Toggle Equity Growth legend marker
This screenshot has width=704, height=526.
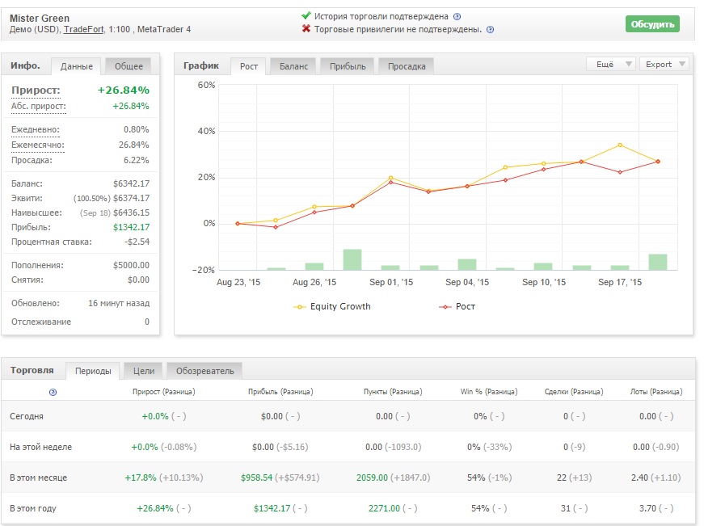tap(300, 307)
